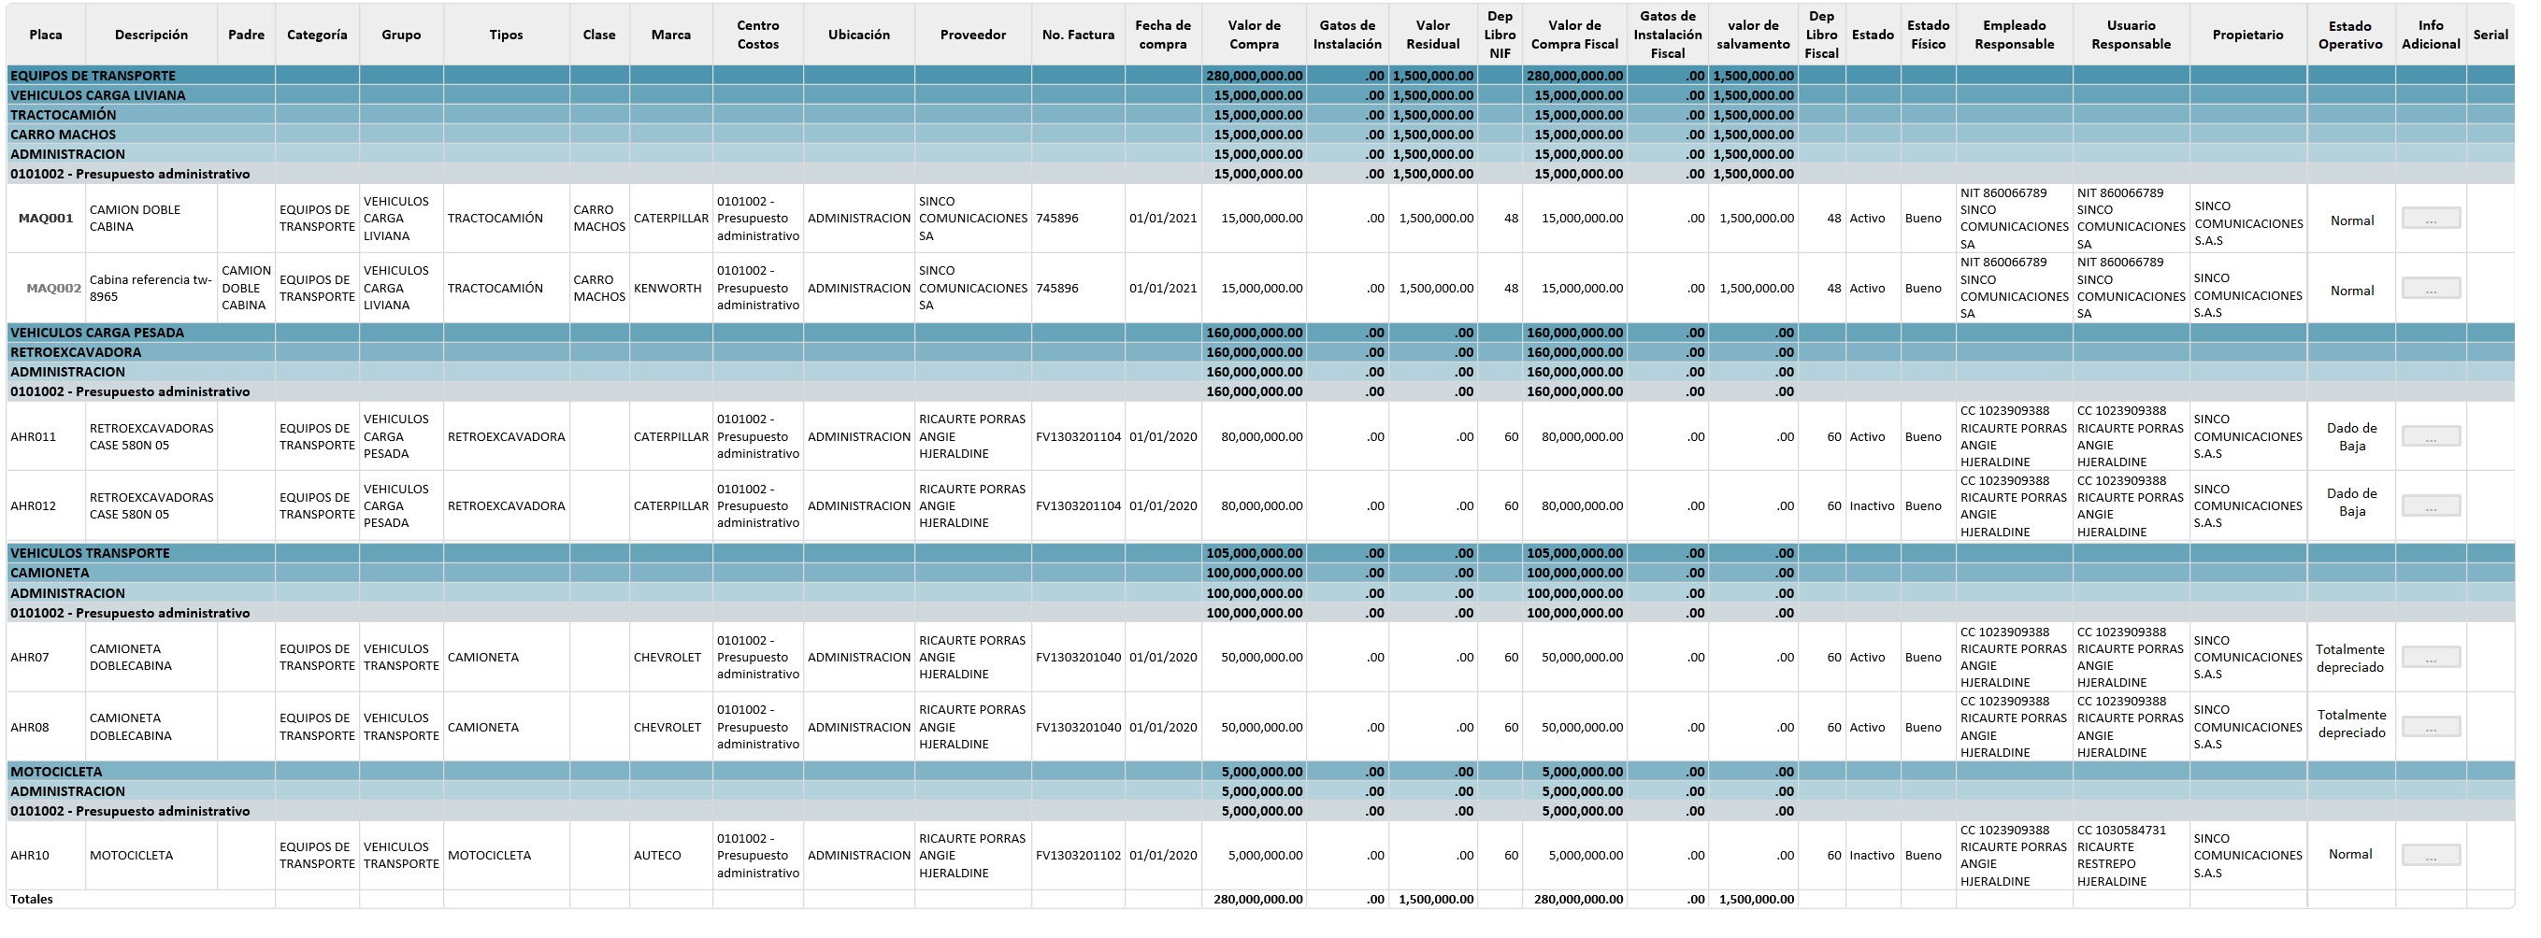Image resolution: width=2541 pixels, height=938 pixels.
Task: Click Totalmente depreciado in AHR07 row
Action: pyautogui.click(x=2350, y=658)
